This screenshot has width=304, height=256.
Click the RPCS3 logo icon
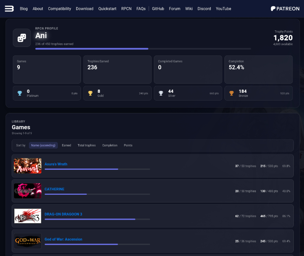tap(9, 9)
